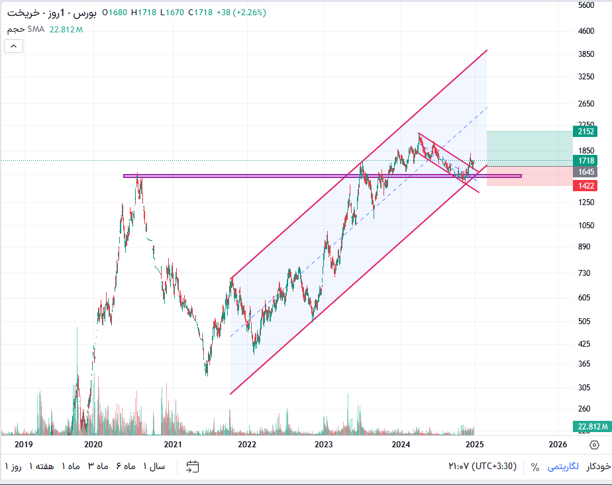
Task: Collapse the indicator legend with the chevron button
Action: pos(14,46)
